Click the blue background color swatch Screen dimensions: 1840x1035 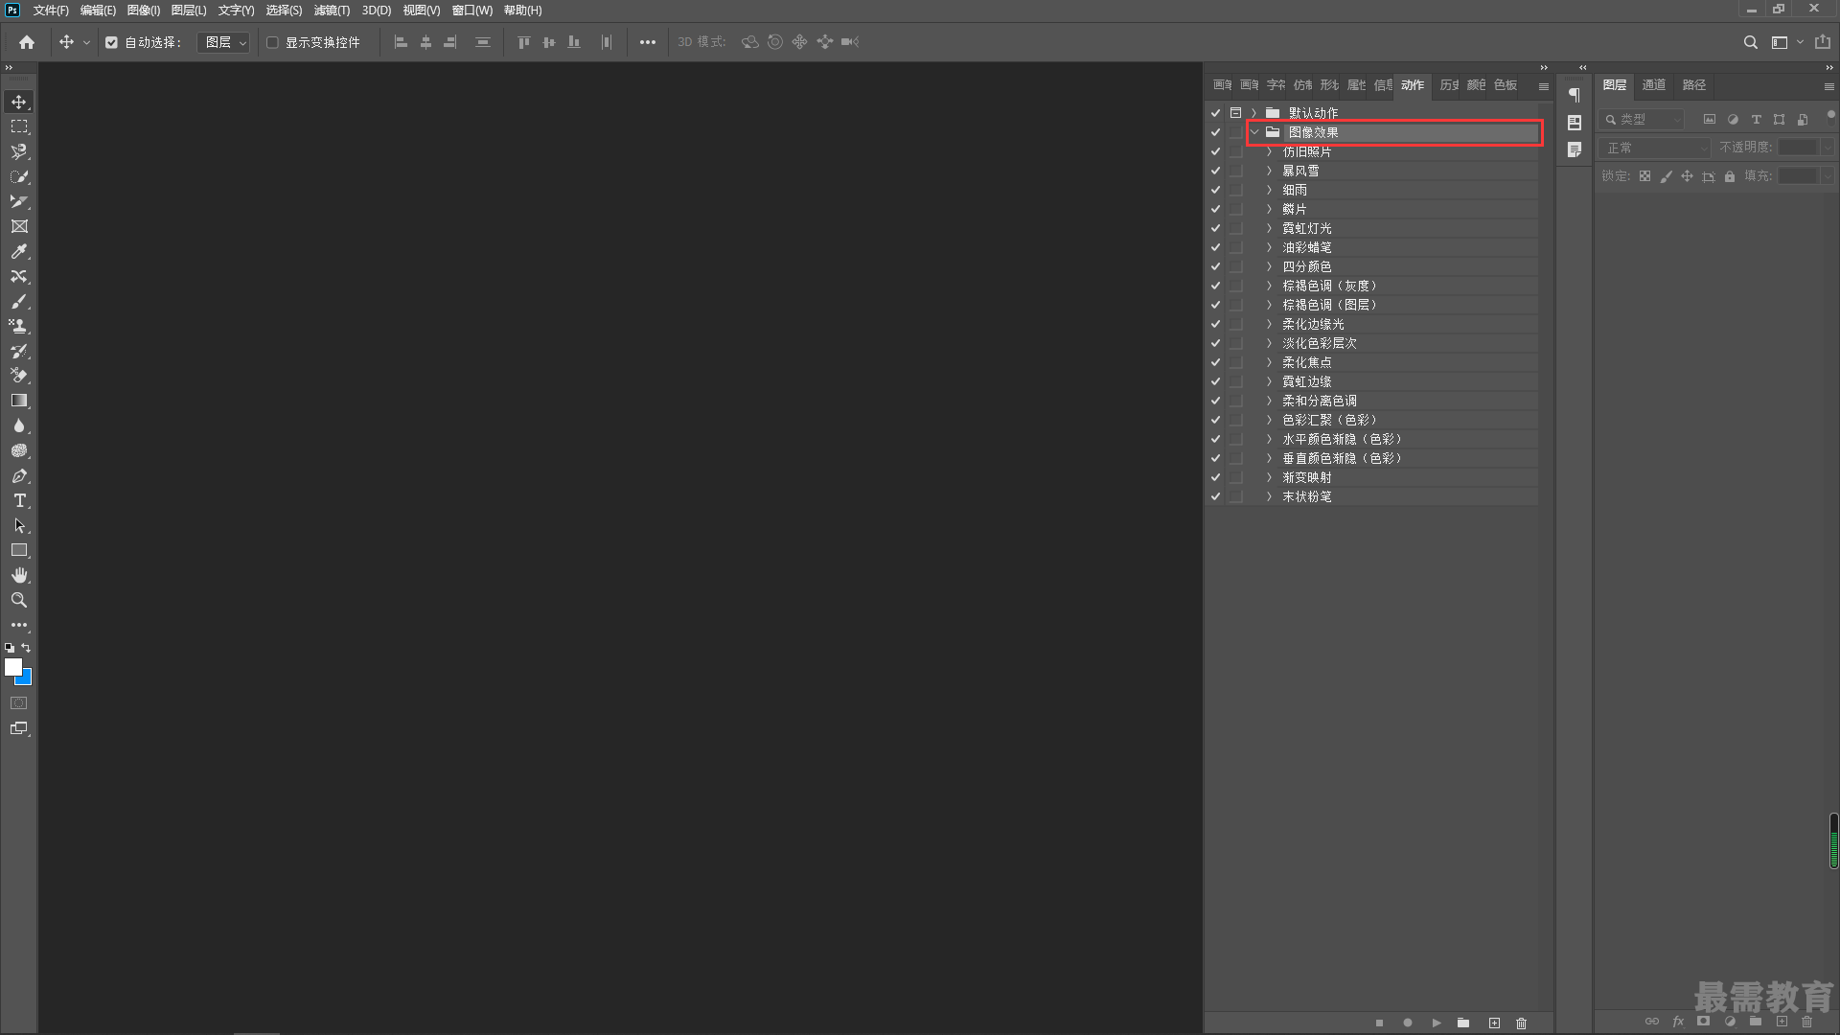[x=26, y=678]
